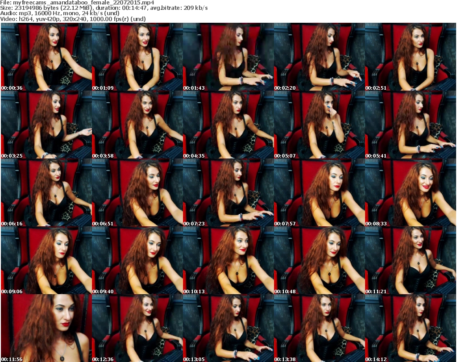The width and height of the screenshot is (457, 362).
Task: Pick the still frame at 00:10:48
Action: [x=319, y=260]
